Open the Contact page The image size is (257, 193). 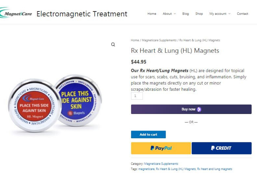(x=242, y=14)
